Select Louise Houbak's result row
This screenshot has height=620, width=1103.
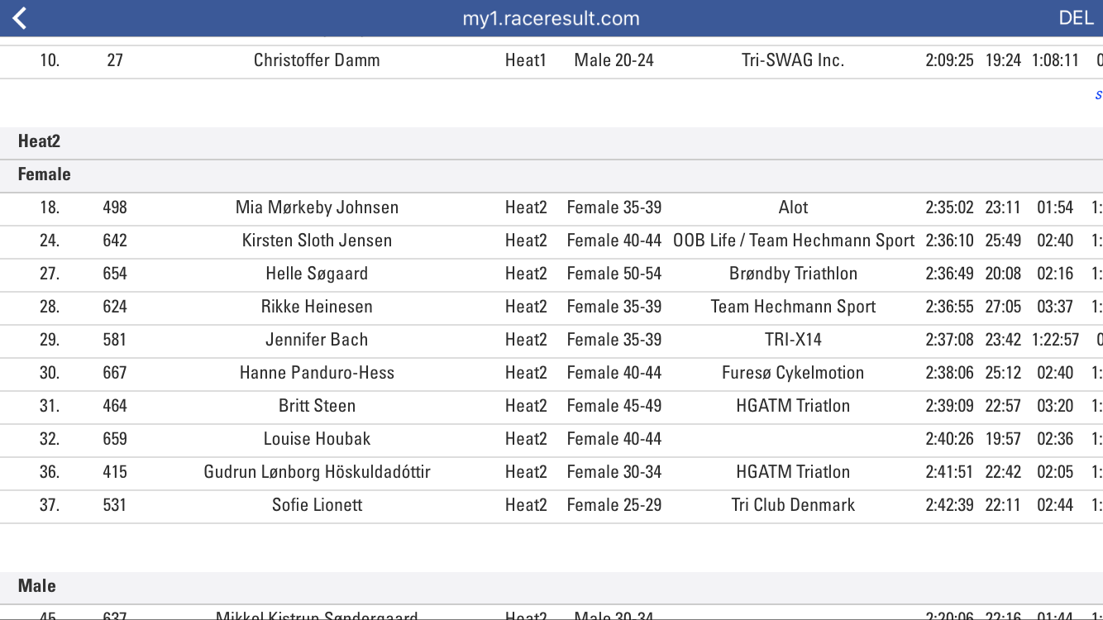(317, 439)
